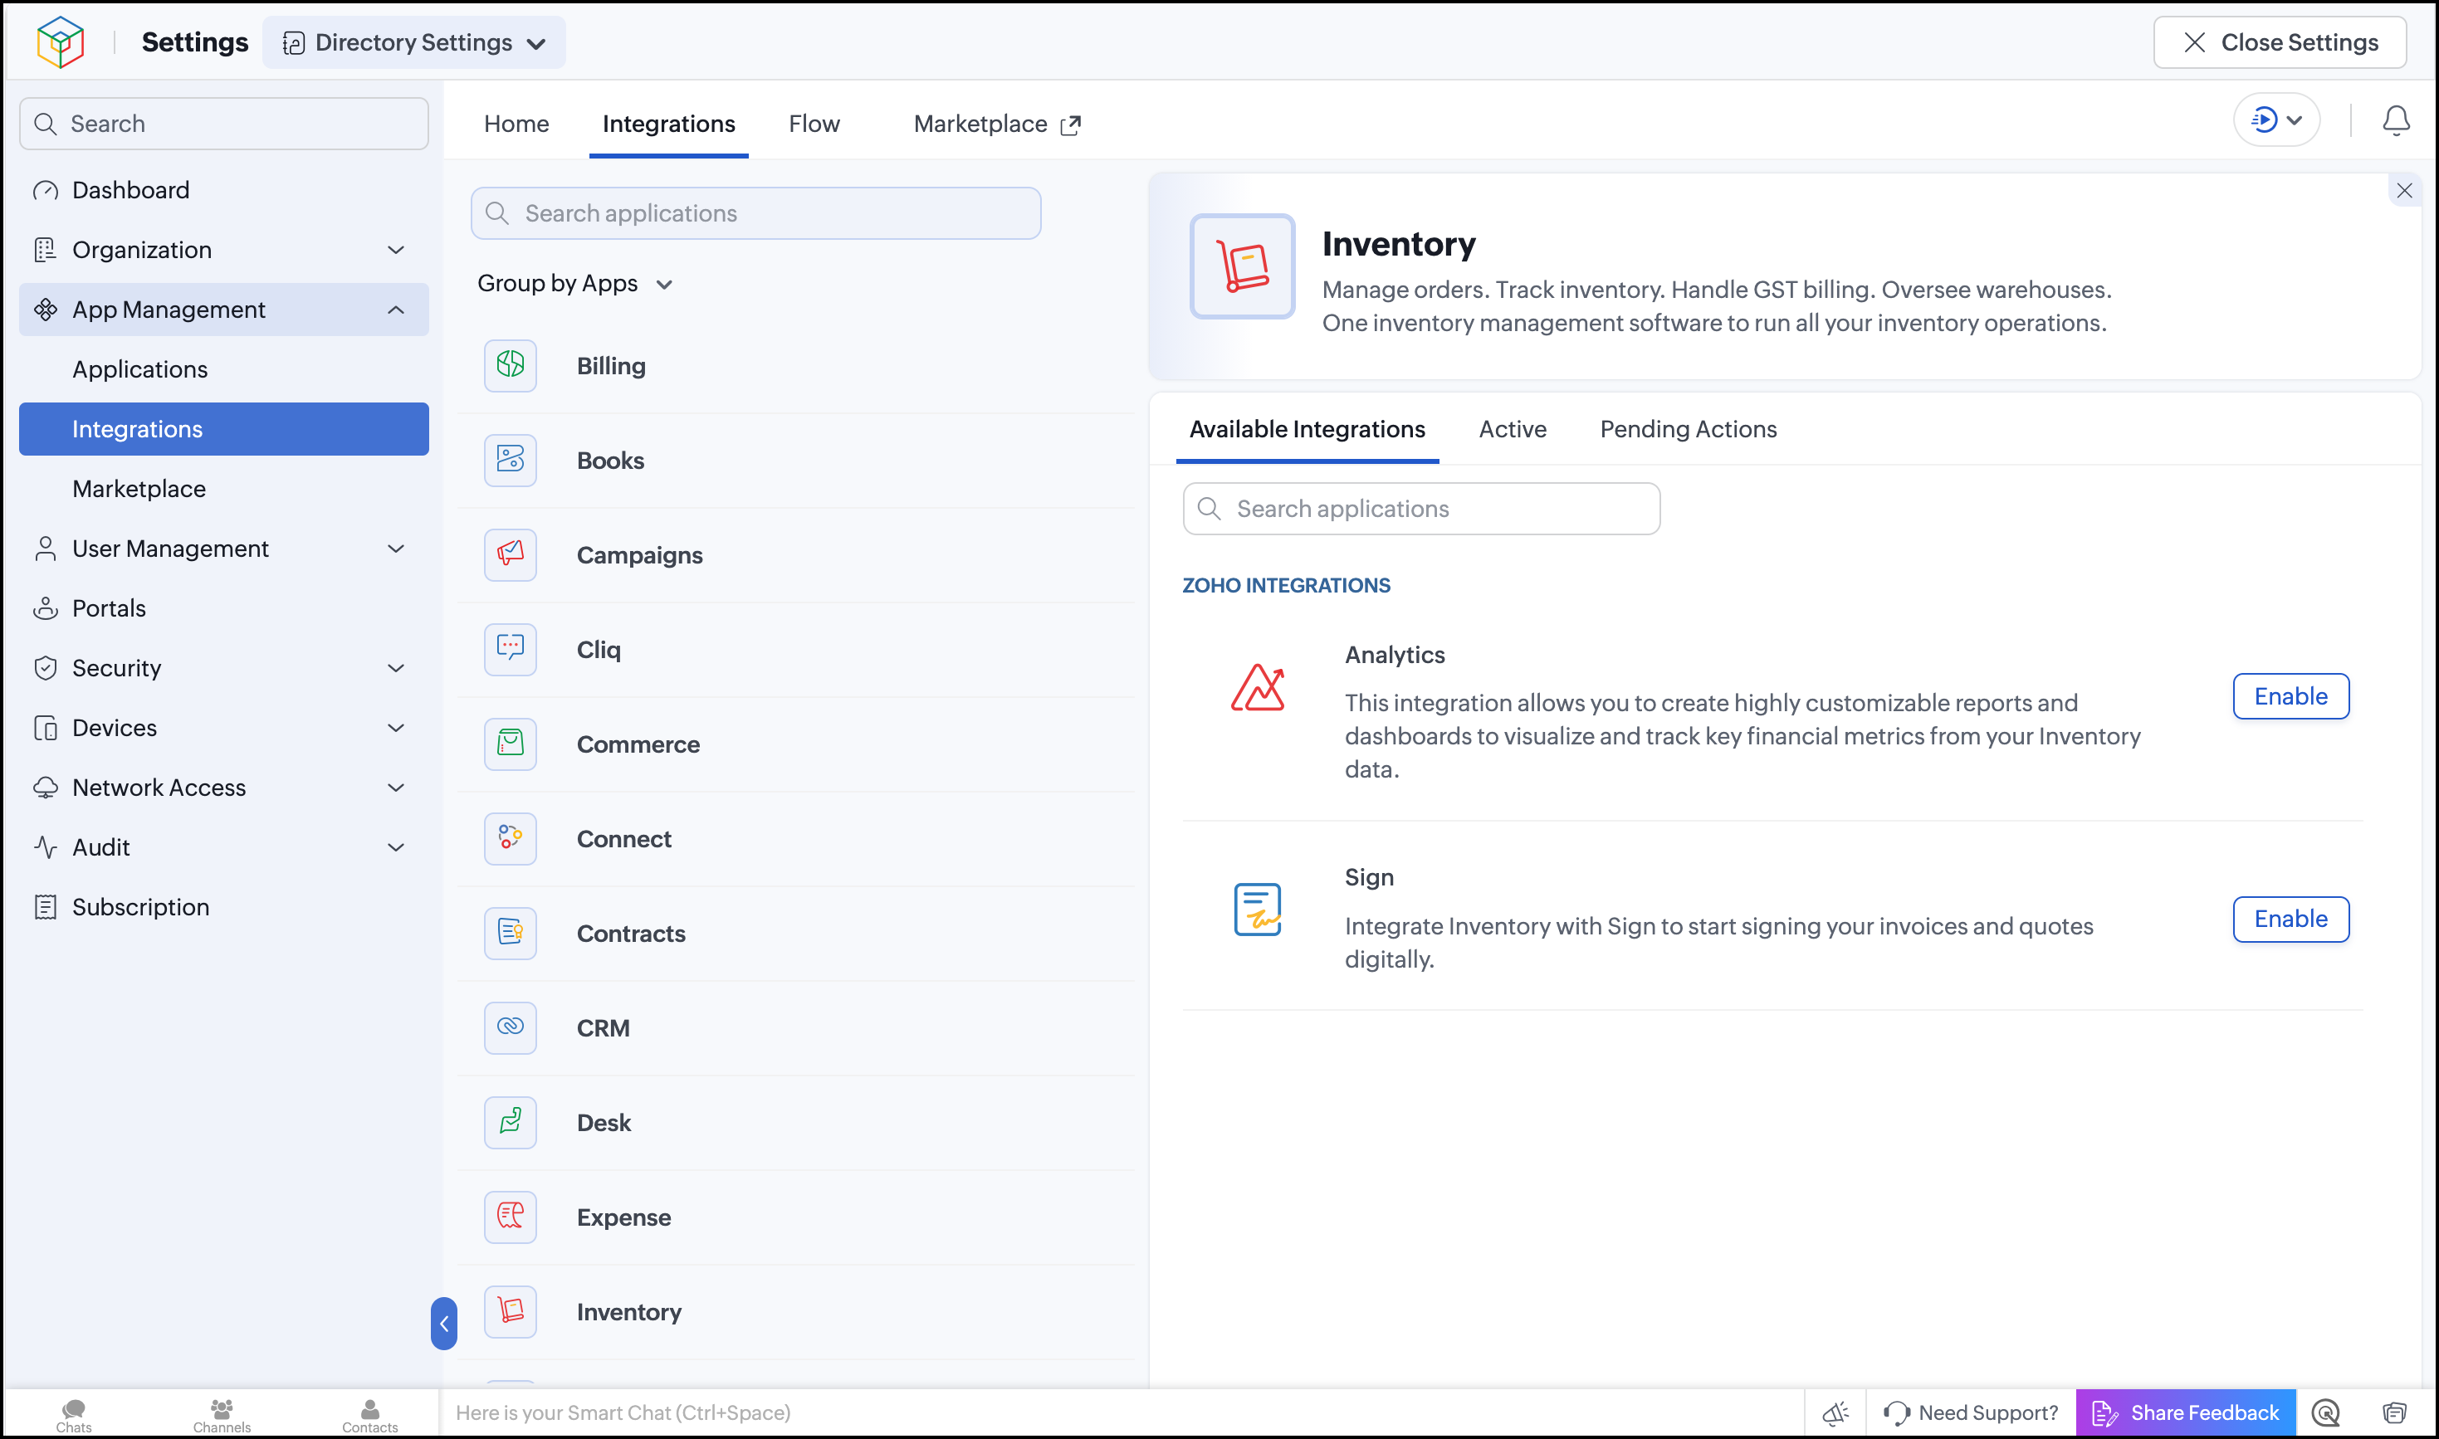Click Need Support in the footer
This screenshot has width=2439, height=1439.
[1971, 1412]
